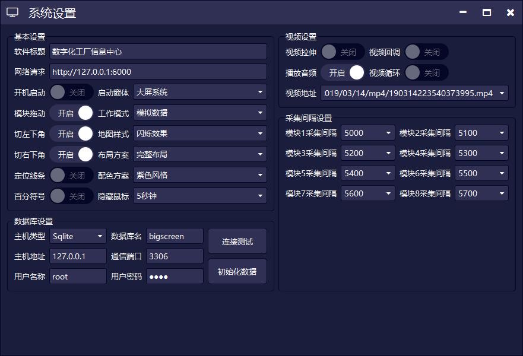
Task: Open the 主机类型 Sqlite dropdown
Action: pyautogui.click(x=78, y=236)
